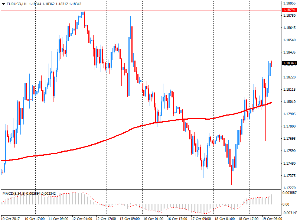This screenshot has height=223, width=297.
Task: Click the black 1.18343 current price tag
Action: 289,63
